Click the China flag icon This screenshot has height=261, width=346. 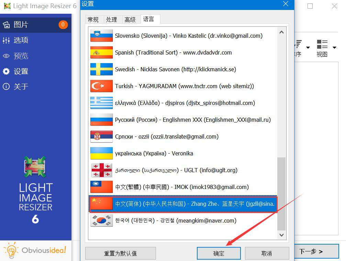click(x=101, y=204)
